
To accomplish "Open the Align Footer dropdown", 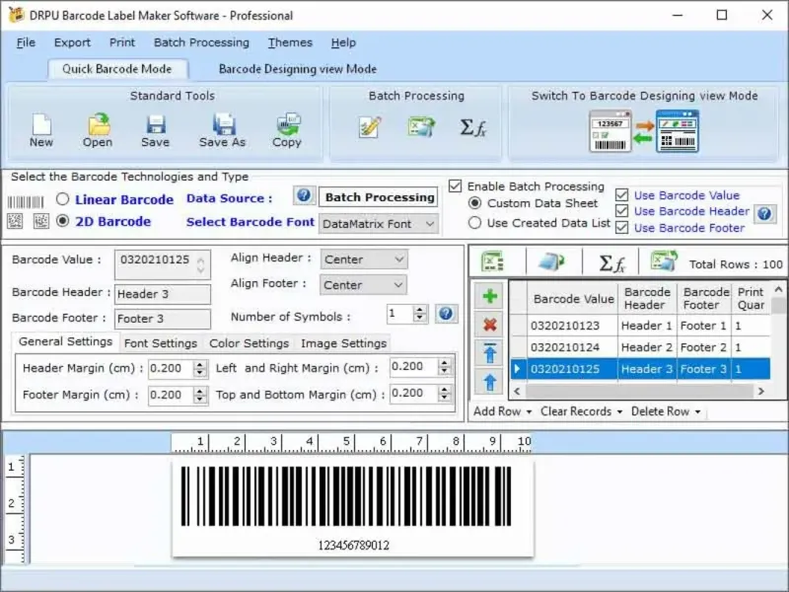I will pyautogui.click(x=363, y=285).
